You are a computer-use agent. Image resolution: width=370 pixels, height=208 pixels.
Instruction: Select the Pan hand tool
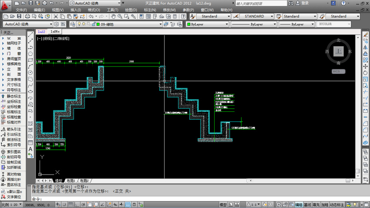113,16
